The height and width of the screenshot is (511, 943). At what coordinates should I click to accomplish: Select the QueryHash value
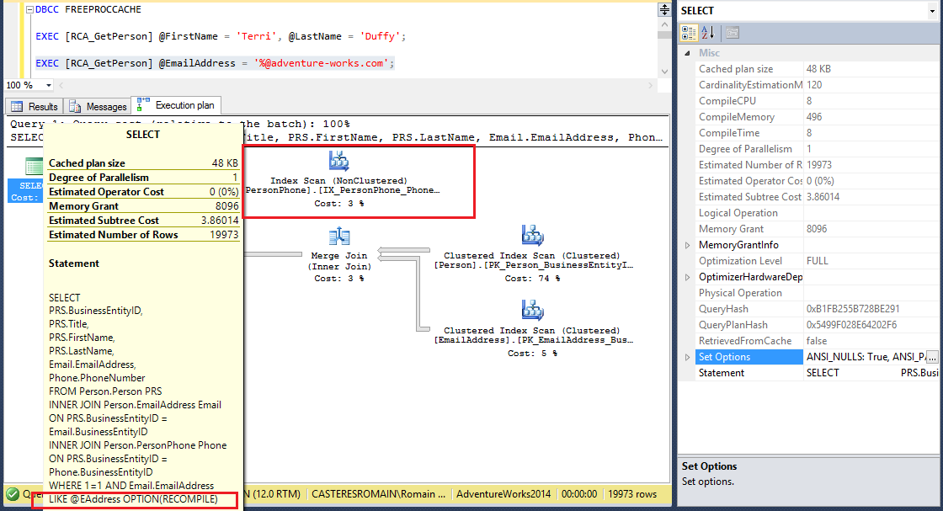click(853, 309)
